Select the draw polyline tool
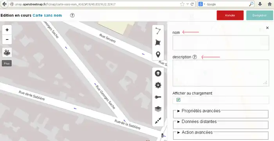The width and height of the screenshot is (274, 141). point(158,31)
